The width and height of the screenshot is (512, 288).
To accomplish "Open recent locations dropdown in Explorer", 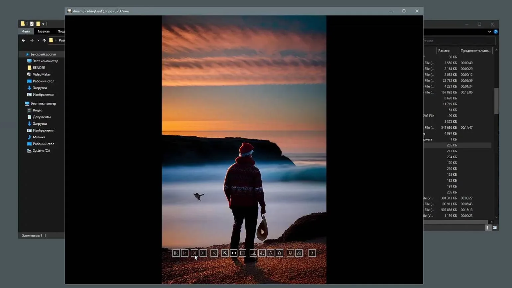I will point(38,40).
